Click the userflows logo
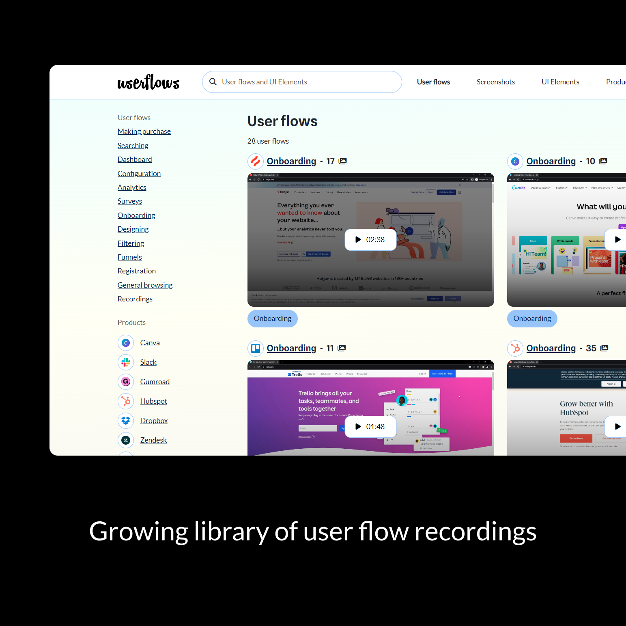Image resolution: width=626 pixels, height=626 pixels. [x=148, y=82]
